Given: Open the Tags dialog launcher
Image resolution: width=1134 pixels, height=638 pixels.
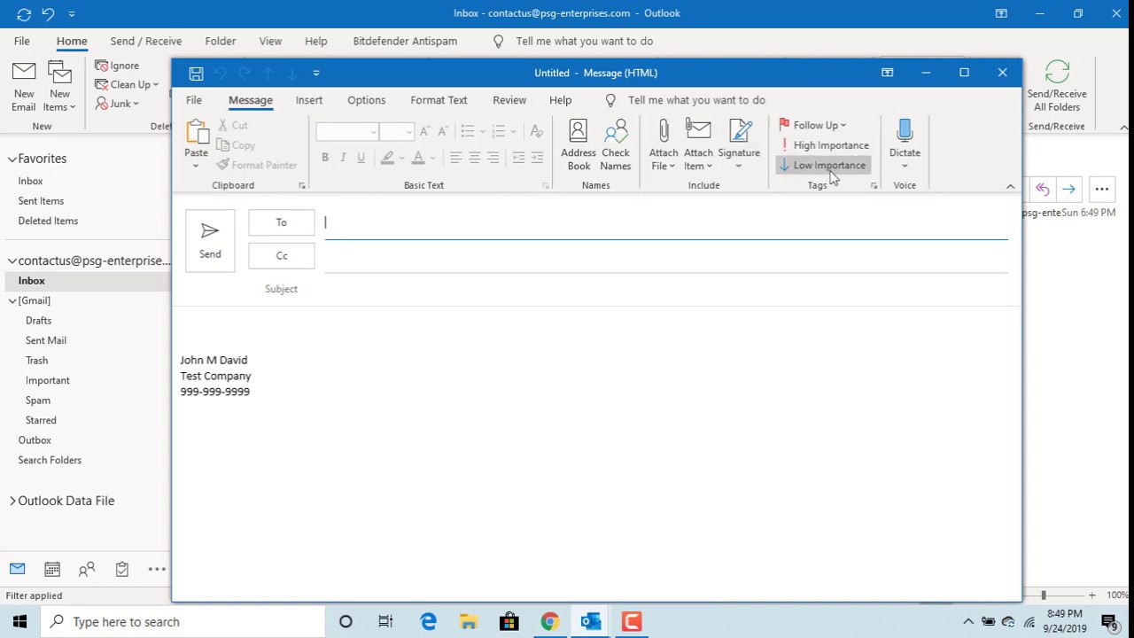Looking at the screenshot, I should tap(874, 186).
